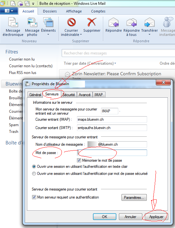Viewport: 175px width, 228px height.
Task: Open the Dossiers ribbon tab
Action: [x=50, y=11]
